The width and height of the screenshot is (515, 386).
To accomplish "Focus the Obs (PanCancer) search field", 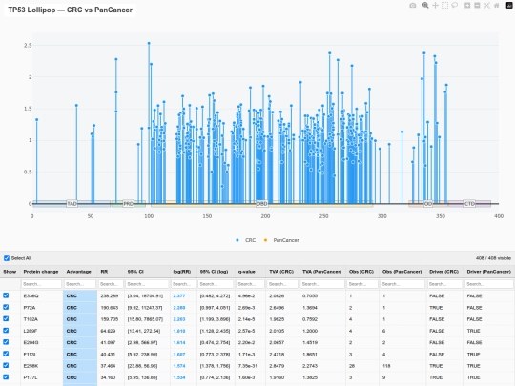I will tap(402, 284).
